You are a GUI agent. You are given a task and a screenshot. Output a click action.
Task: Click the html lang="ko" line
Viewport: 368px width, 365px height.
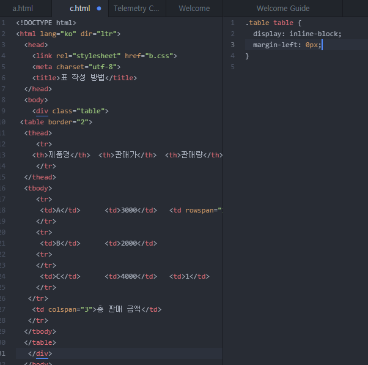pyautogui.click(x=68, y=34)
